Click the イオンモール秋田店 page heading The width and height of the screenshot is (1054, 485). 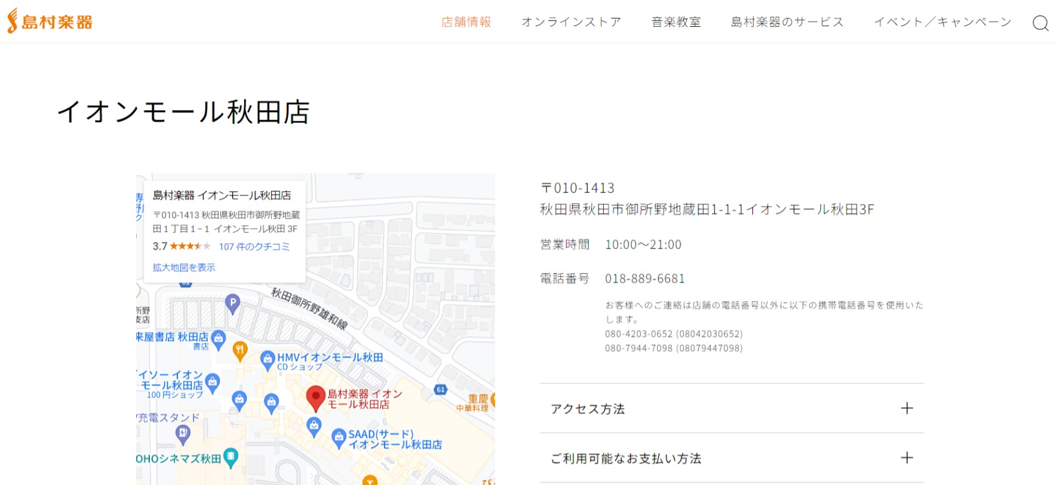point(184,112)
